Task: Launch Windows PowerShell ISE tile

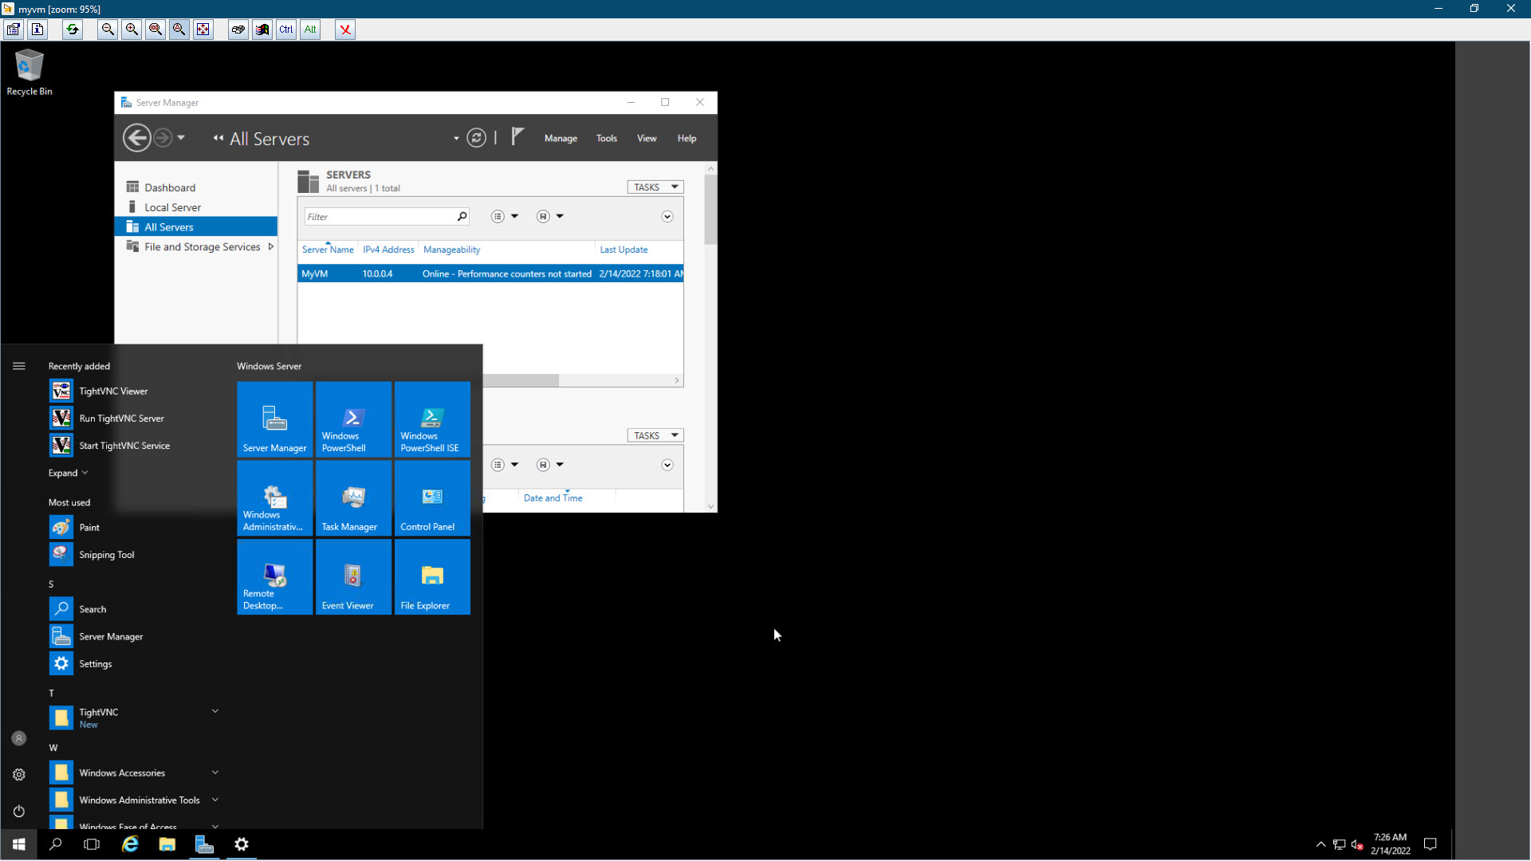Action: coord(432,419)
